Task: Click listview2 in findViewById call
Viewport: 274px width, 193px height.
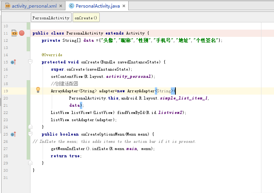Action: point(170,112)
